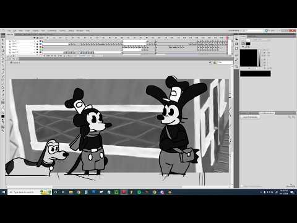Click the red playhead marker on the frame ruler

(227, 38)
